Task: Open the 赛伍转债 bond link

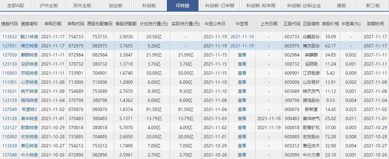Action: [30, 146]
